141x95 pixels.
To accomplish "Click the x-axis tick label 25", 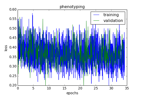I will tap(96, 88).
